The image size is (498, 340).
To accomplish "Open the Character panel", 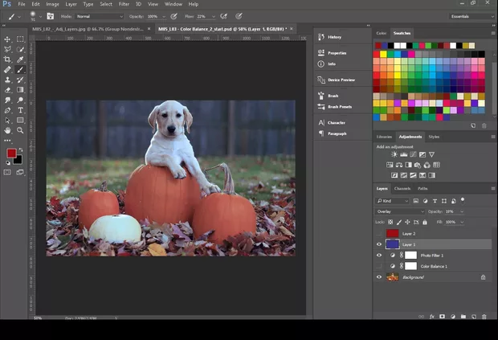I will [337, 123].
